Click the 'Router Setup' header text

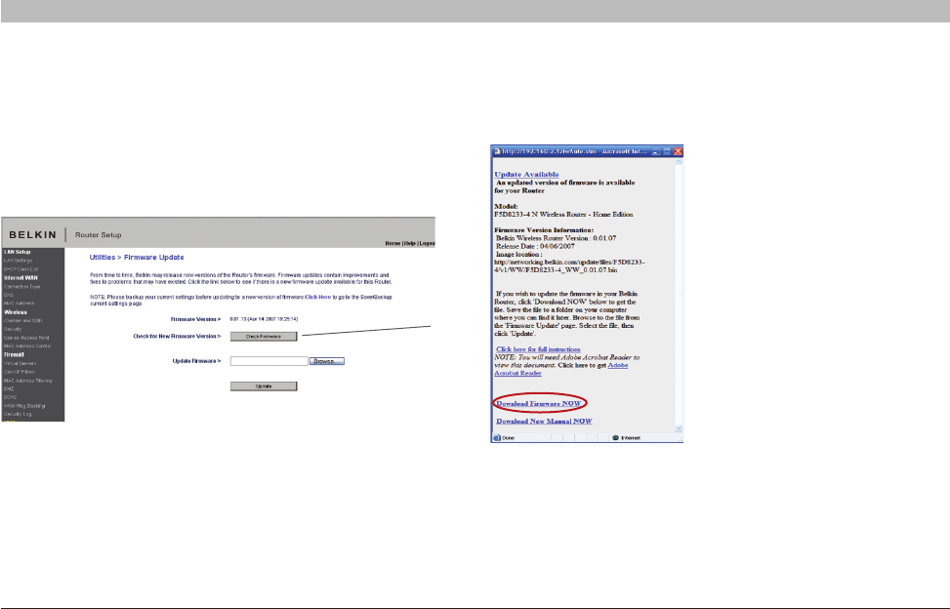click(99, 235)
